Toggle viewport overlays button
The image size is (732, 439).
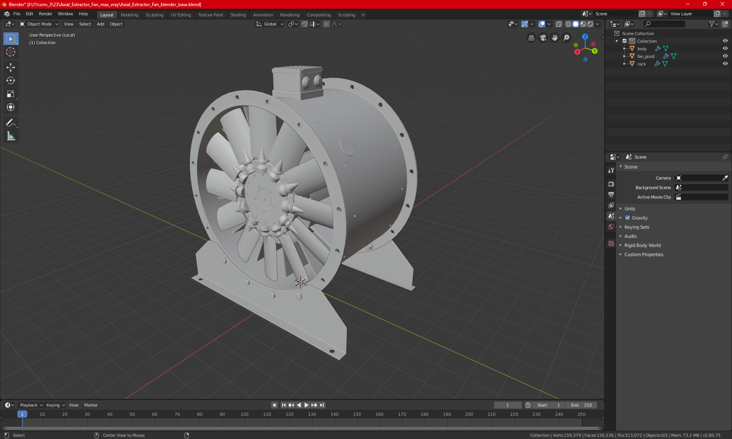(542, 24)
